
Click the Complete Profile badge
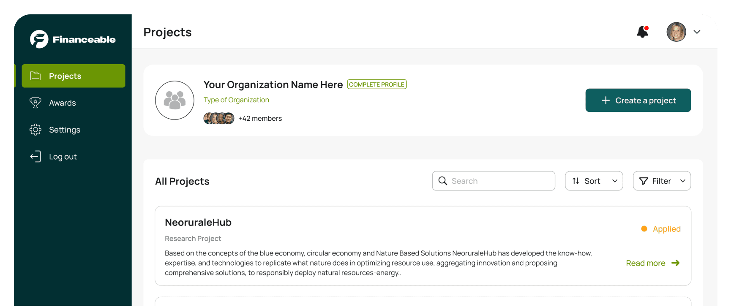376,84
